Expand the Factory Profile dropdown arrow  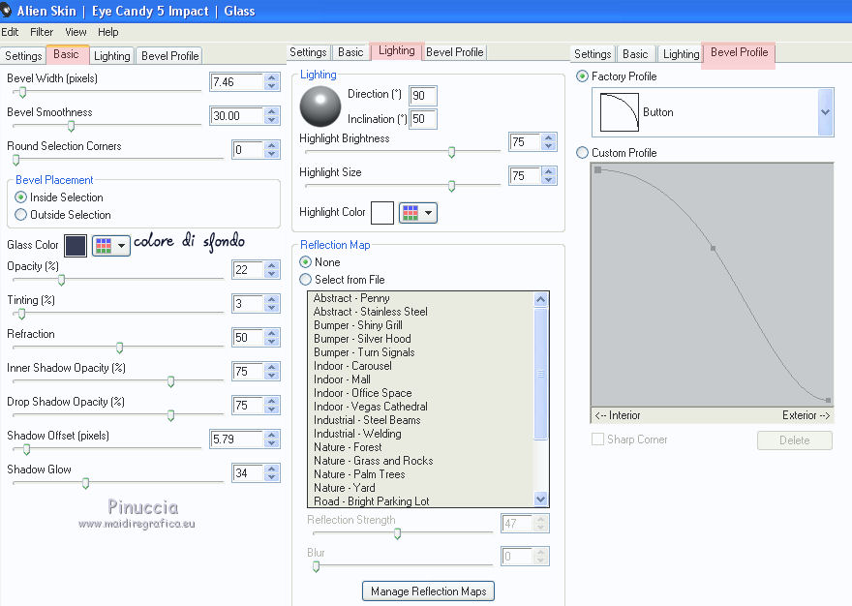tap(825, 112)
